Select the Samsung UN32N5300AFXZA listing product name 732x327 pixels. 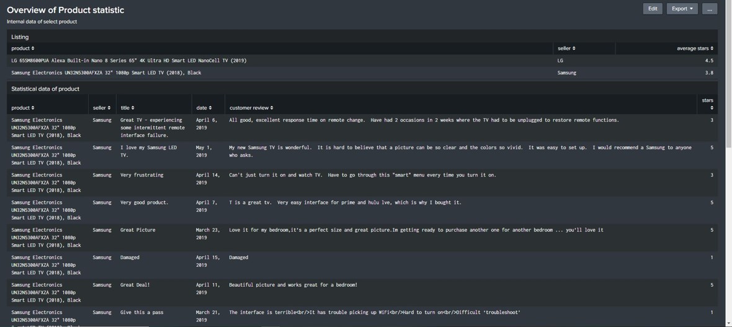coord(106,72)
